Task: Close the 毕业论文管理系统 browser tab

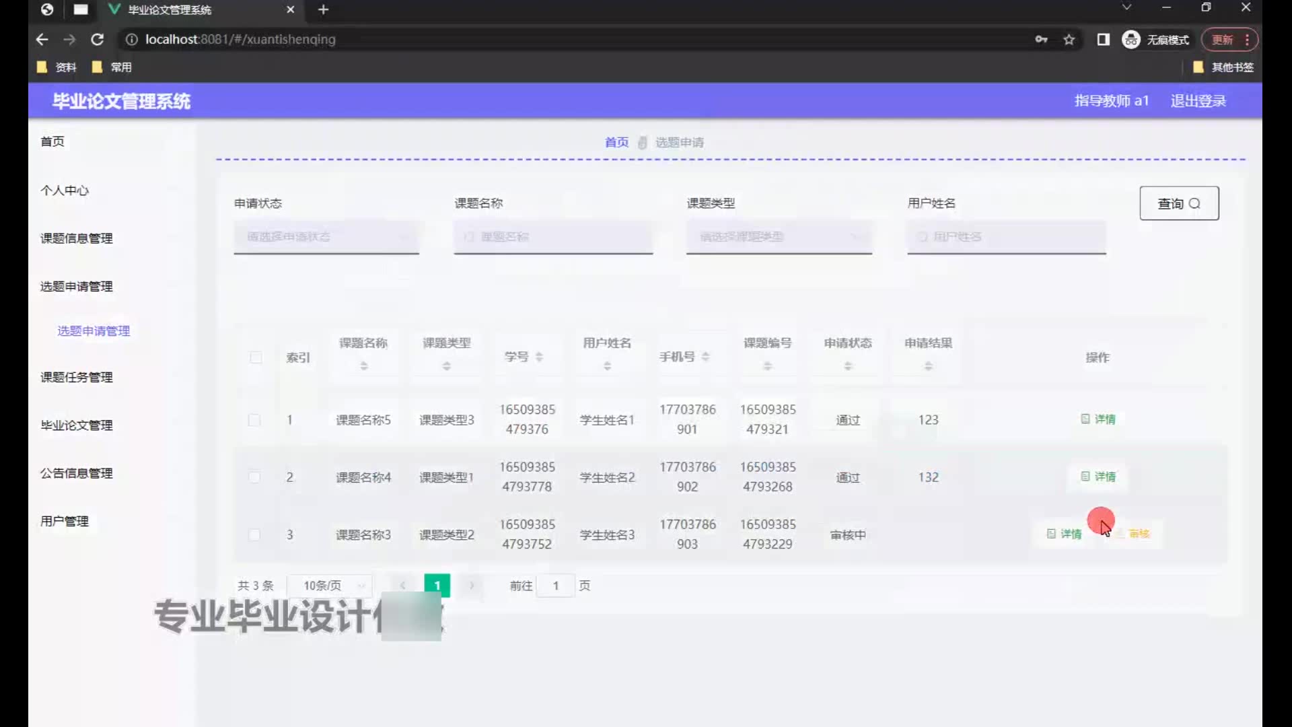Action: coord(290,9)
